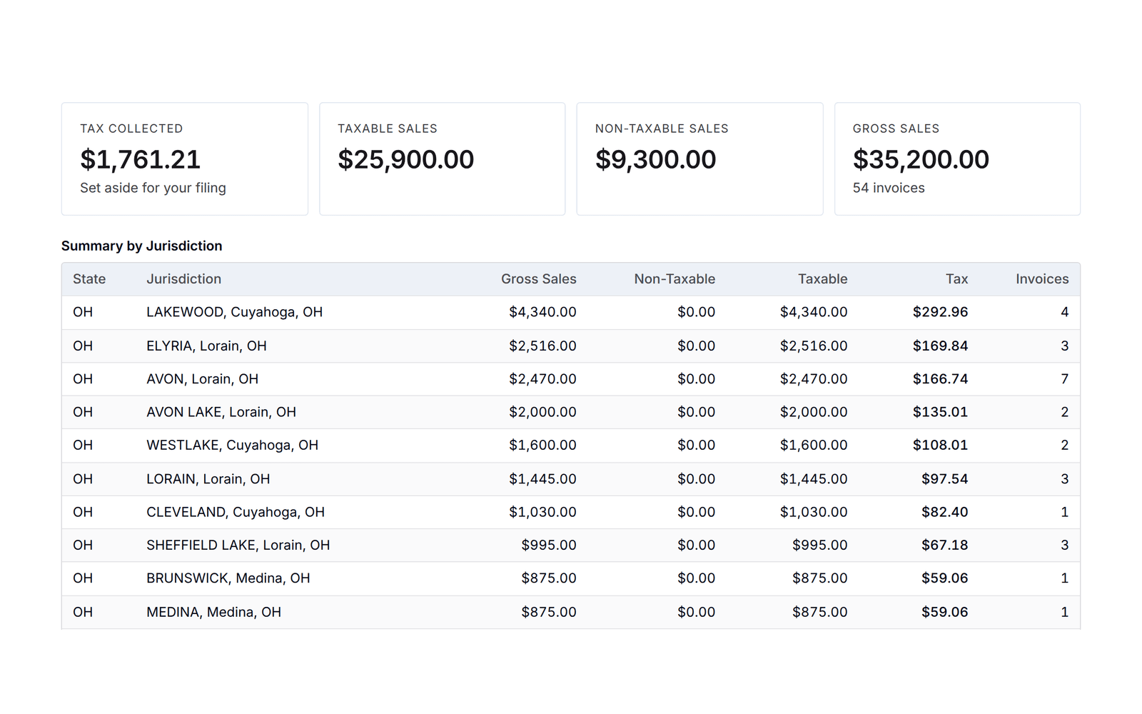Click the Tax Collected amount $1,761.21
The width and height of the screenshot is (1142, 714).
point(141,159)
